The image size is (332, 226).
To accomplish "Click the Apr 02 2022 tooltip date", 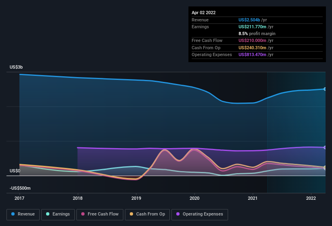I will [x=203, y=13].
